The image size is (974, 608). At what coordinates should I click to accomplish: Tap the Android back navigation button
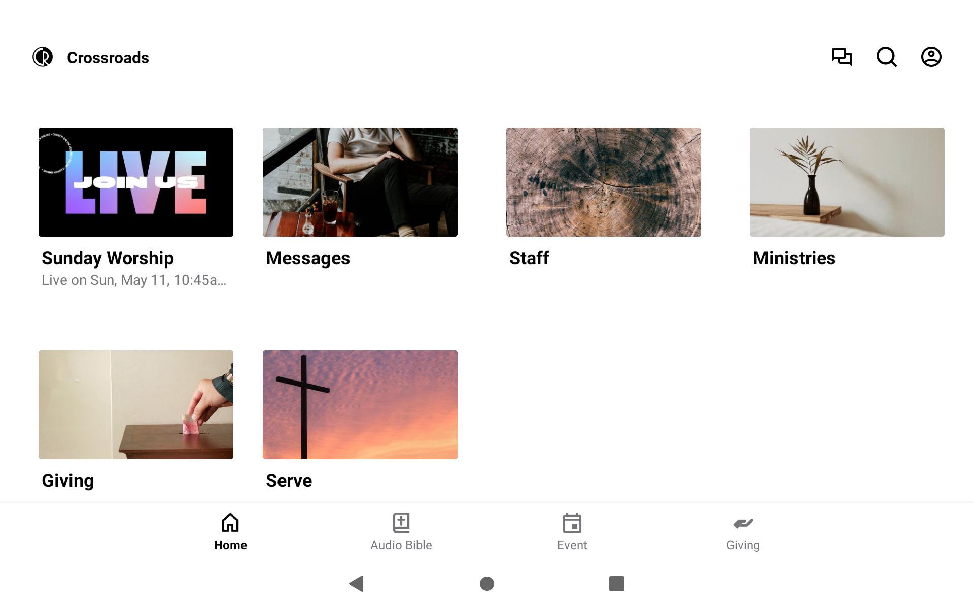coord(357,584)
